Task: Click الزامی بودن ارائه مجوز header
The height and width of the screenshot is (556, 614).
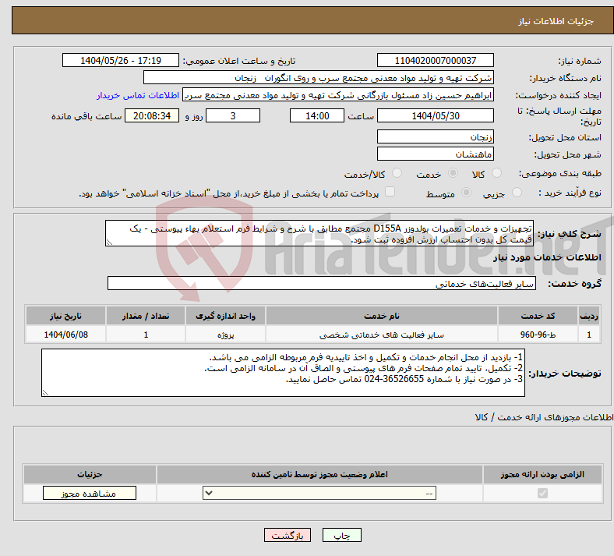Action: tap(542, 474)
